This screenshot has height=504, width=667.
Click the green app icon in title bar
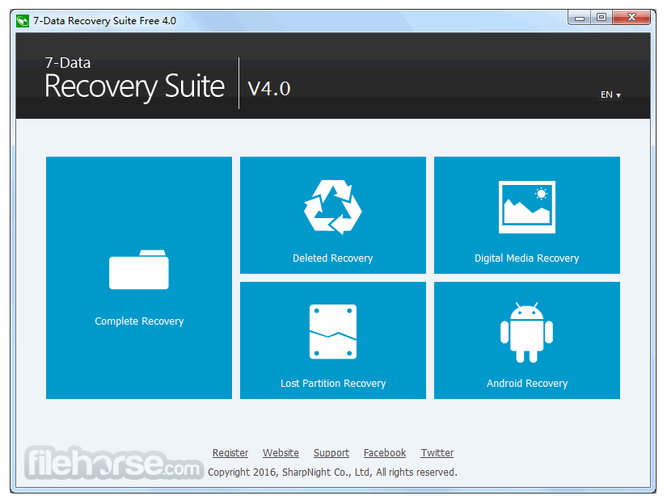click(23, 20)
